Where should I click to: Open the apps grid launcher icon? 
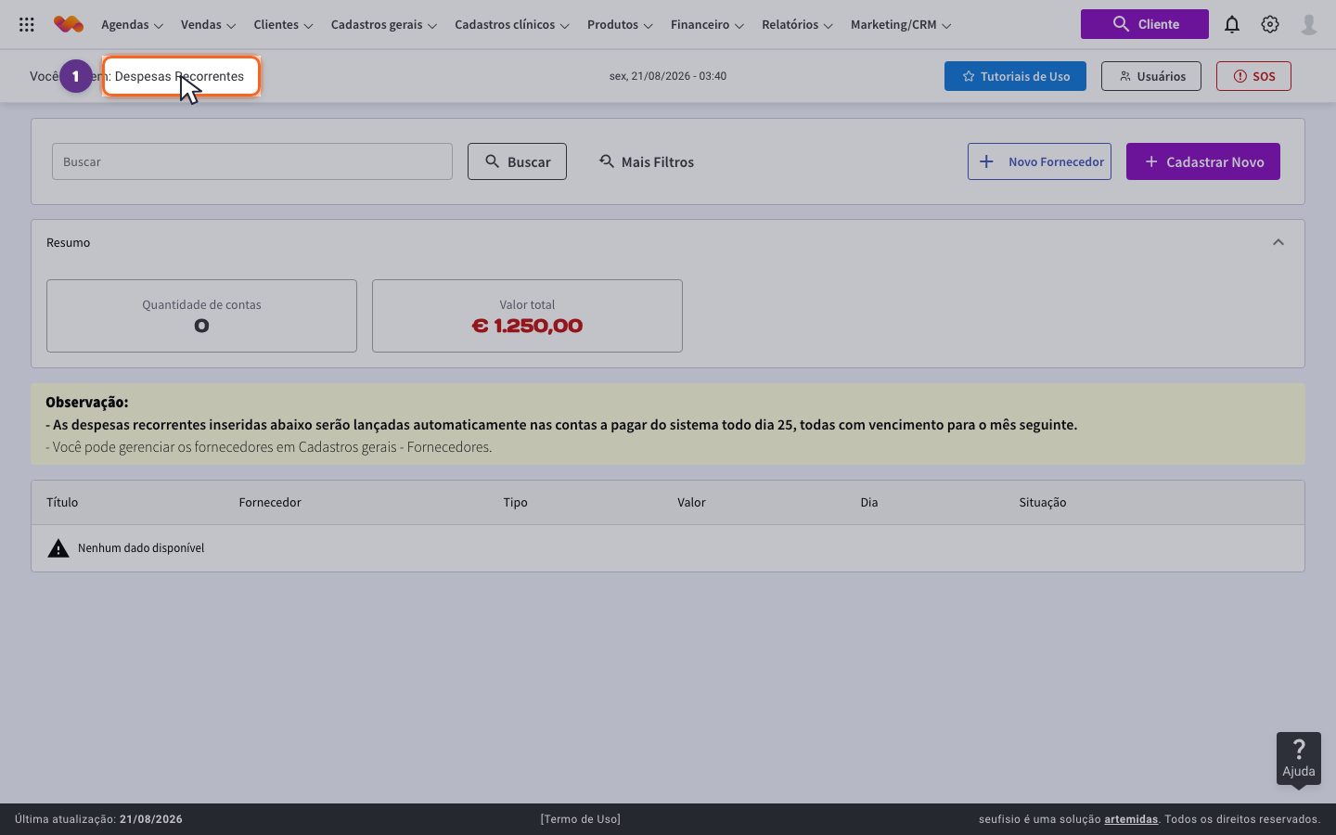point(27,25)
